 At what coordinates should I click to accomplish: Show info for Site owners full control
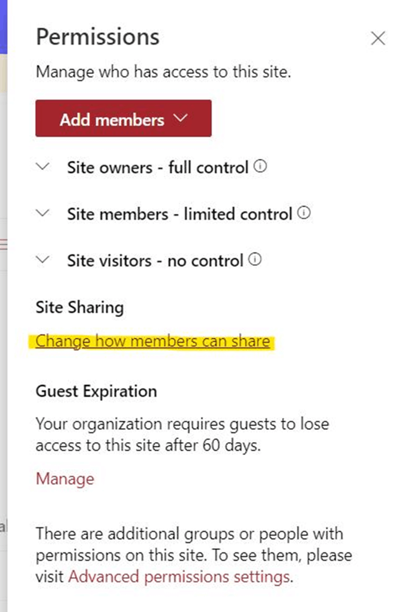point(260,166)
